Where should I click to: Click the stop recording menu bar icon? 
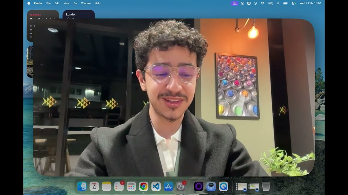click(243, 3)
